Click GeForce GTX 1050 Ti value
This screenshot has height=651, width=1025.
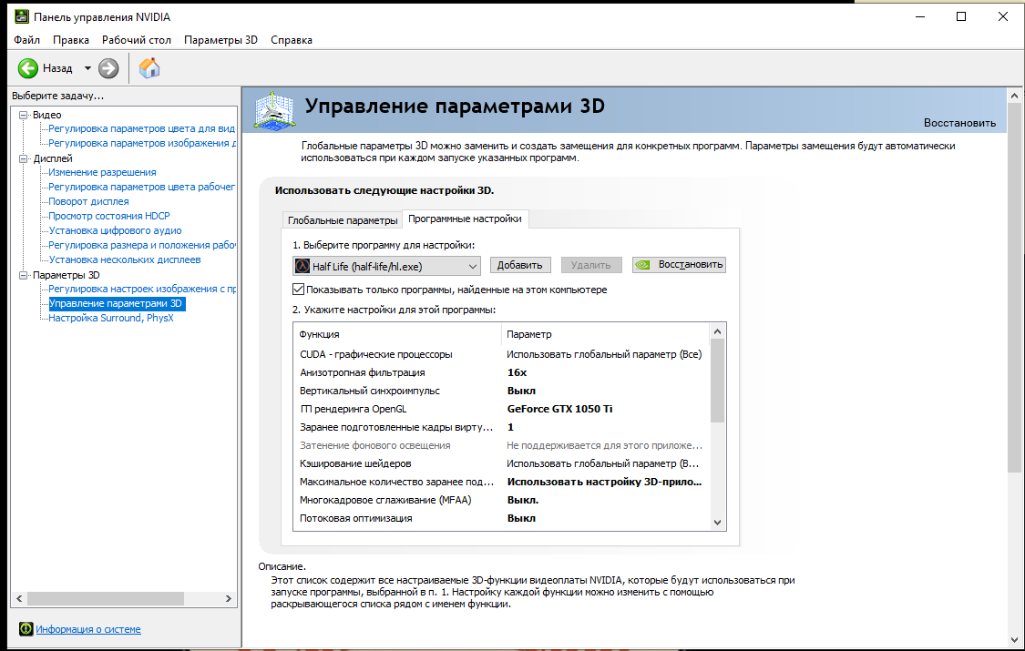pyautogui.click(x=559, y=409)
